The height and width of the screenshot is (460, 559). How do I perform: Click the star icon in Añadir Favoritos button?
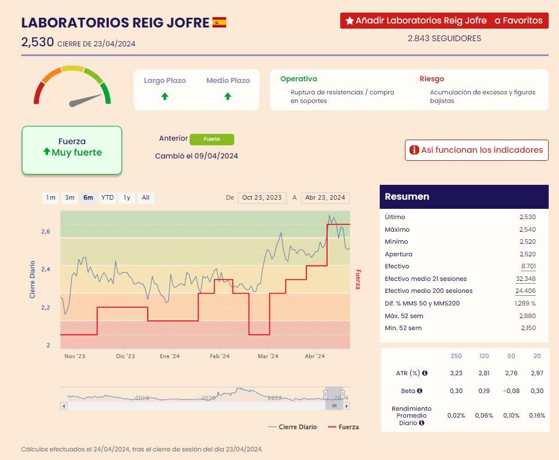(350, 21)
